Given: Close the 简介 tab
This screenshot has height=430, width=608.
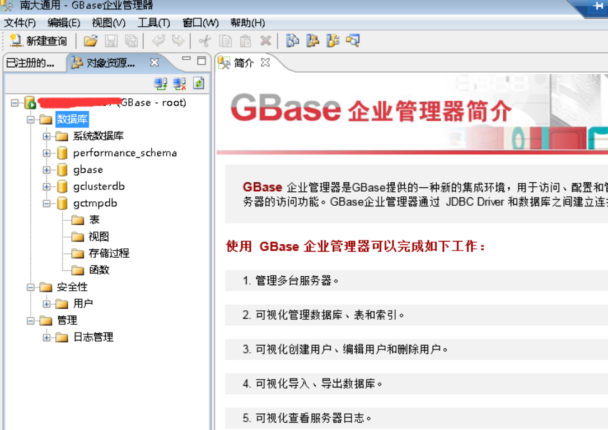Looking at the screenshot, I should click(x=265, y=63).
